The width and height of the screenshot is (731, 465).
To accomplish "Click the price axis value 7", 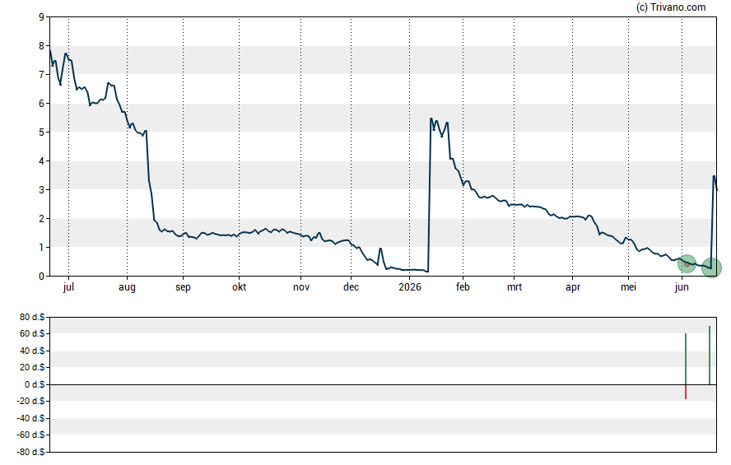I will tap(42, 75).
